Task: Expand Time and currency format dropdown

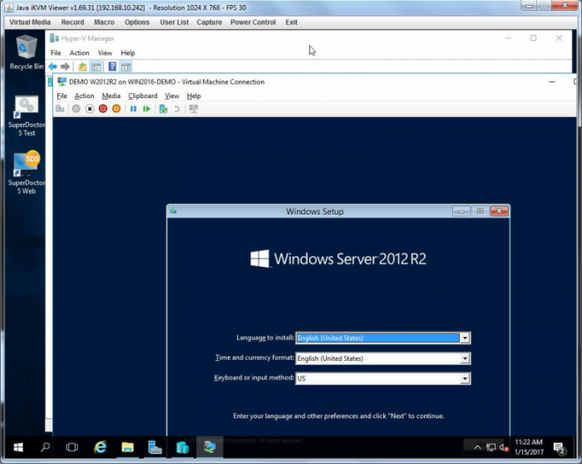Action: click(x=465, y=358)
